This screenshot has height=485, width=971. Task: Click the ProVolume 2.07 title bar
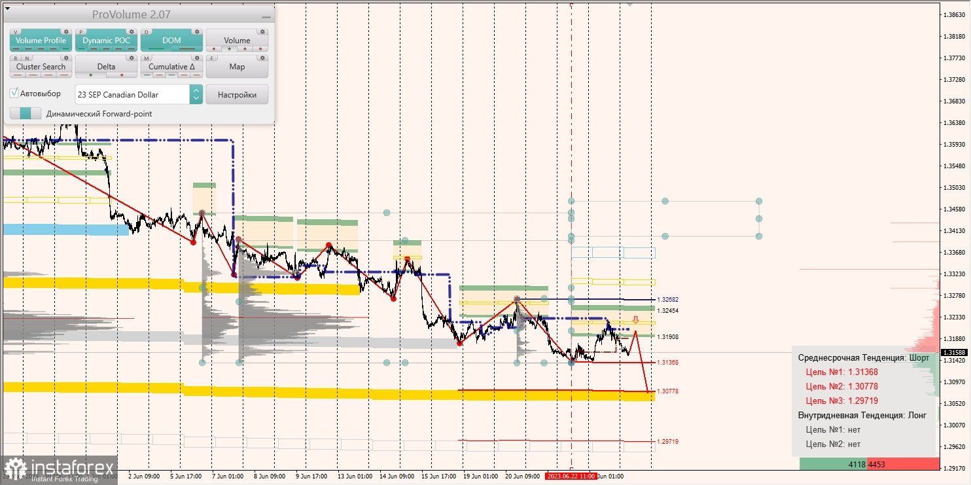point(137,14)
